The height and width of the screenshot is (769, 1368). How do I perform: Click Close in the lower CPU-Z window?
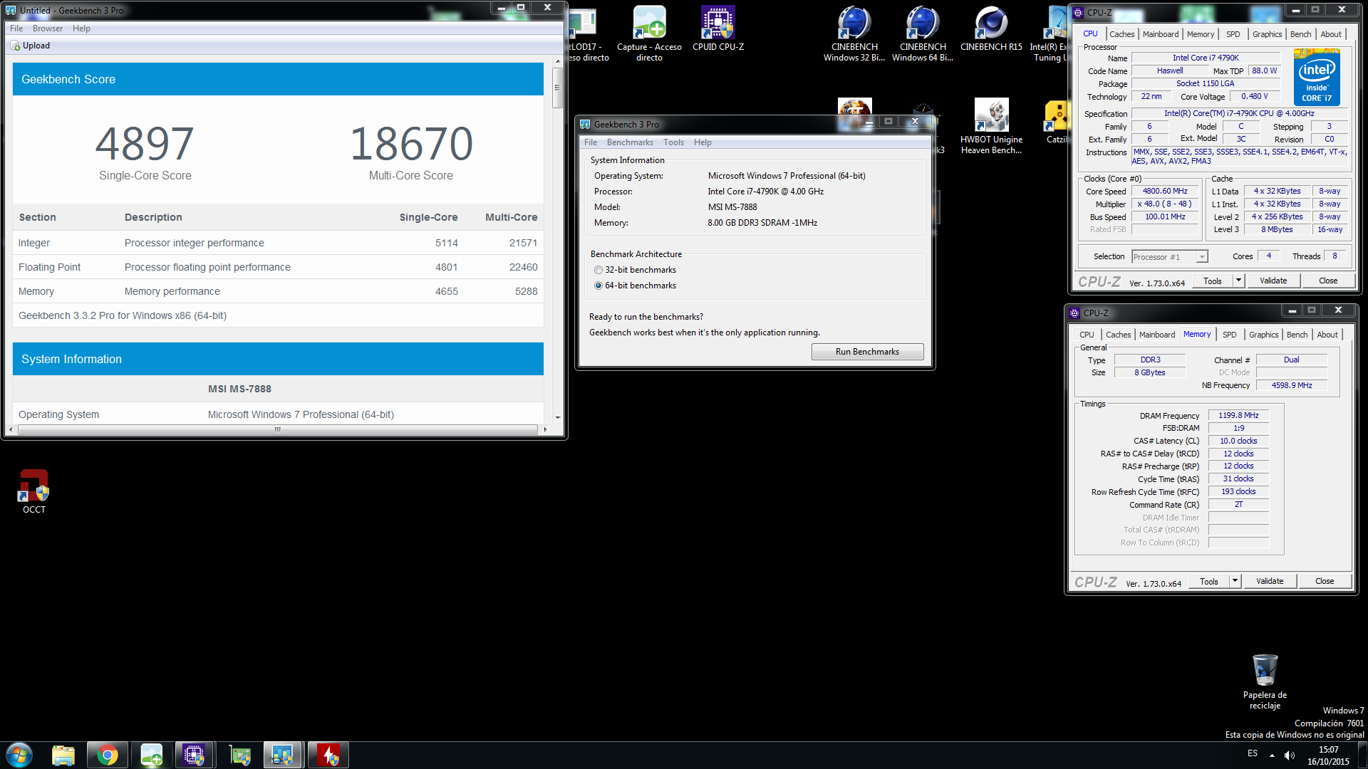coord(1325,581)
